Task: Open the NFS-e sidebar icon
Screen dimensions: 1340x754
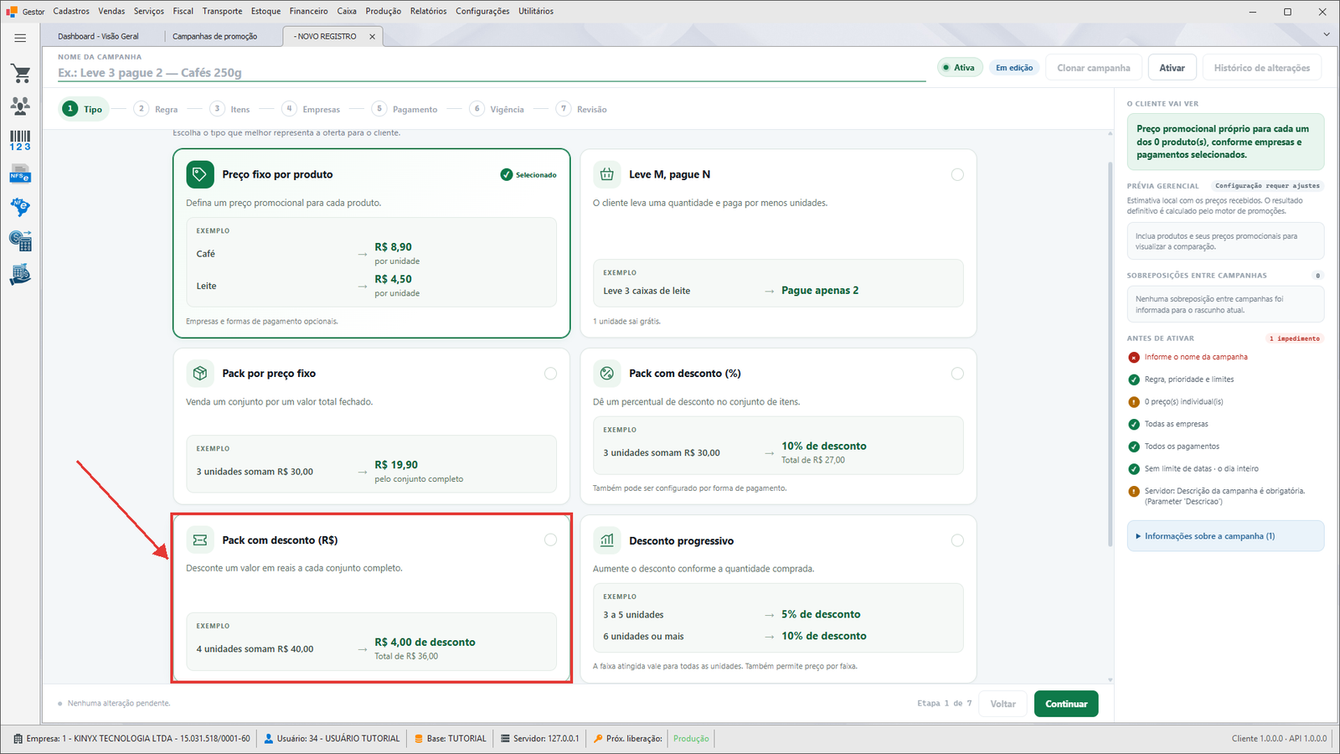Action: (20, 174)
